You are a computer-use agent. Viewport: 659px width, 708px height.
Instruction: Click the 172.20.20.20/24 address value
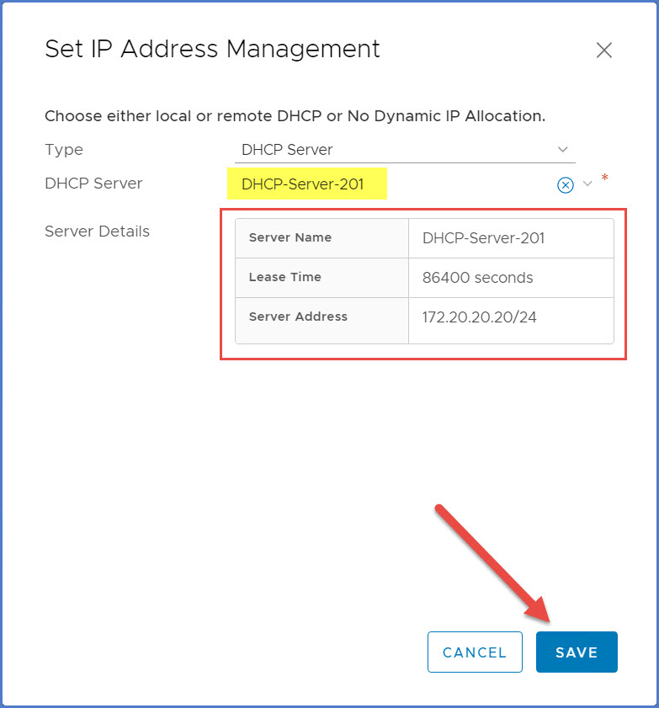(x=481, y=317)
